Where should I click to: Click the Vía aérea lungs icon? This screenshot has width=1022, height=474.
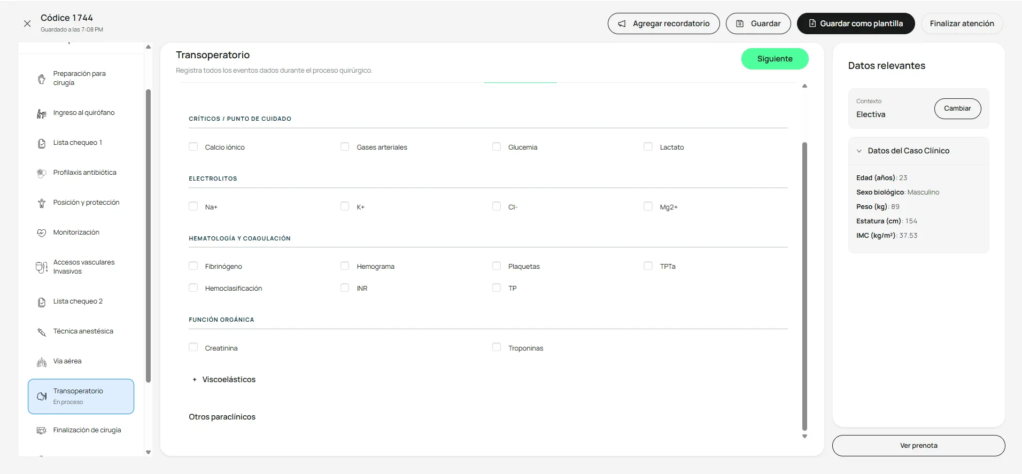pyautogui.click(x=42, y=362)
